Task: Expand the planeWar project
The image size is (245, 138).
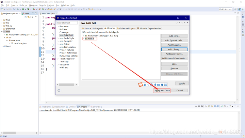Action: pyautogui.click(x=2, y=29)
